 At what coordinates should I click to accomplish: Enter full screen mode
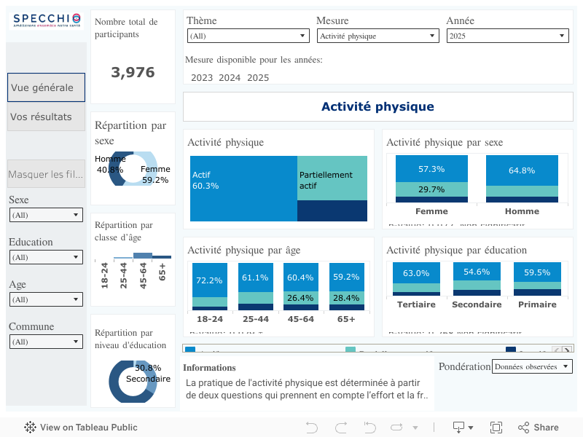496,428
